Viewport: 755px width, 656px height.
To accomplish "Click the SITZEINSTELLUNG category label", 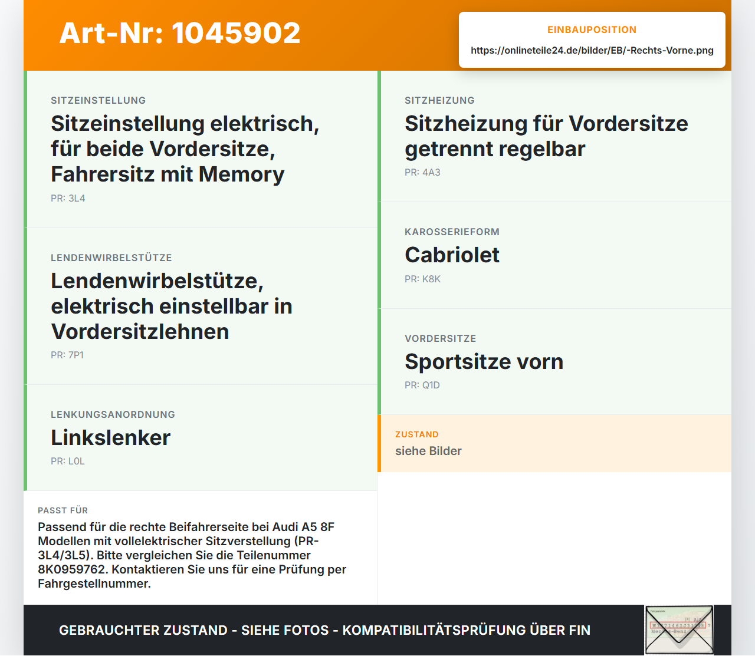I will point(99,100).
